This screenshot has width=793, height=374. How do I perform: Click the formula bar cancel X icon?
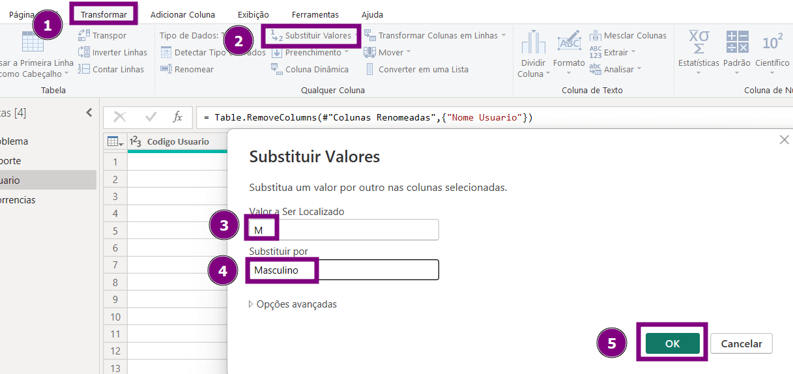coord(120,117)
